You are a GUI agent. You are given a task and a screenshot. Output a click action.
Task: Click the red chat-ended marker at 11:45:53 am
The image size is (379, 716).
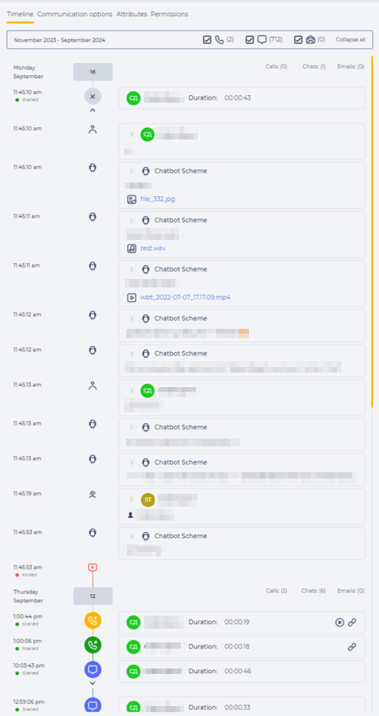[93, 567]
